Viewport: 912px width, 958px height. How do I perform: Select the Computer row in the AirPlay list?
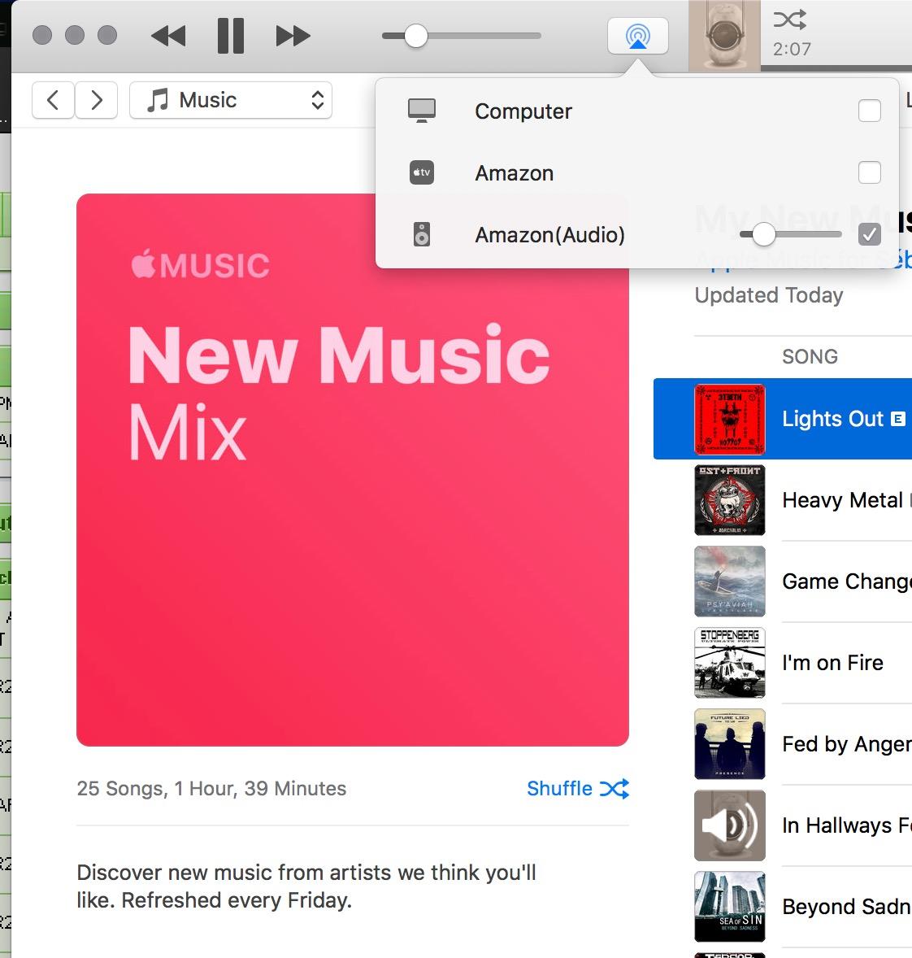coord(637,111)
